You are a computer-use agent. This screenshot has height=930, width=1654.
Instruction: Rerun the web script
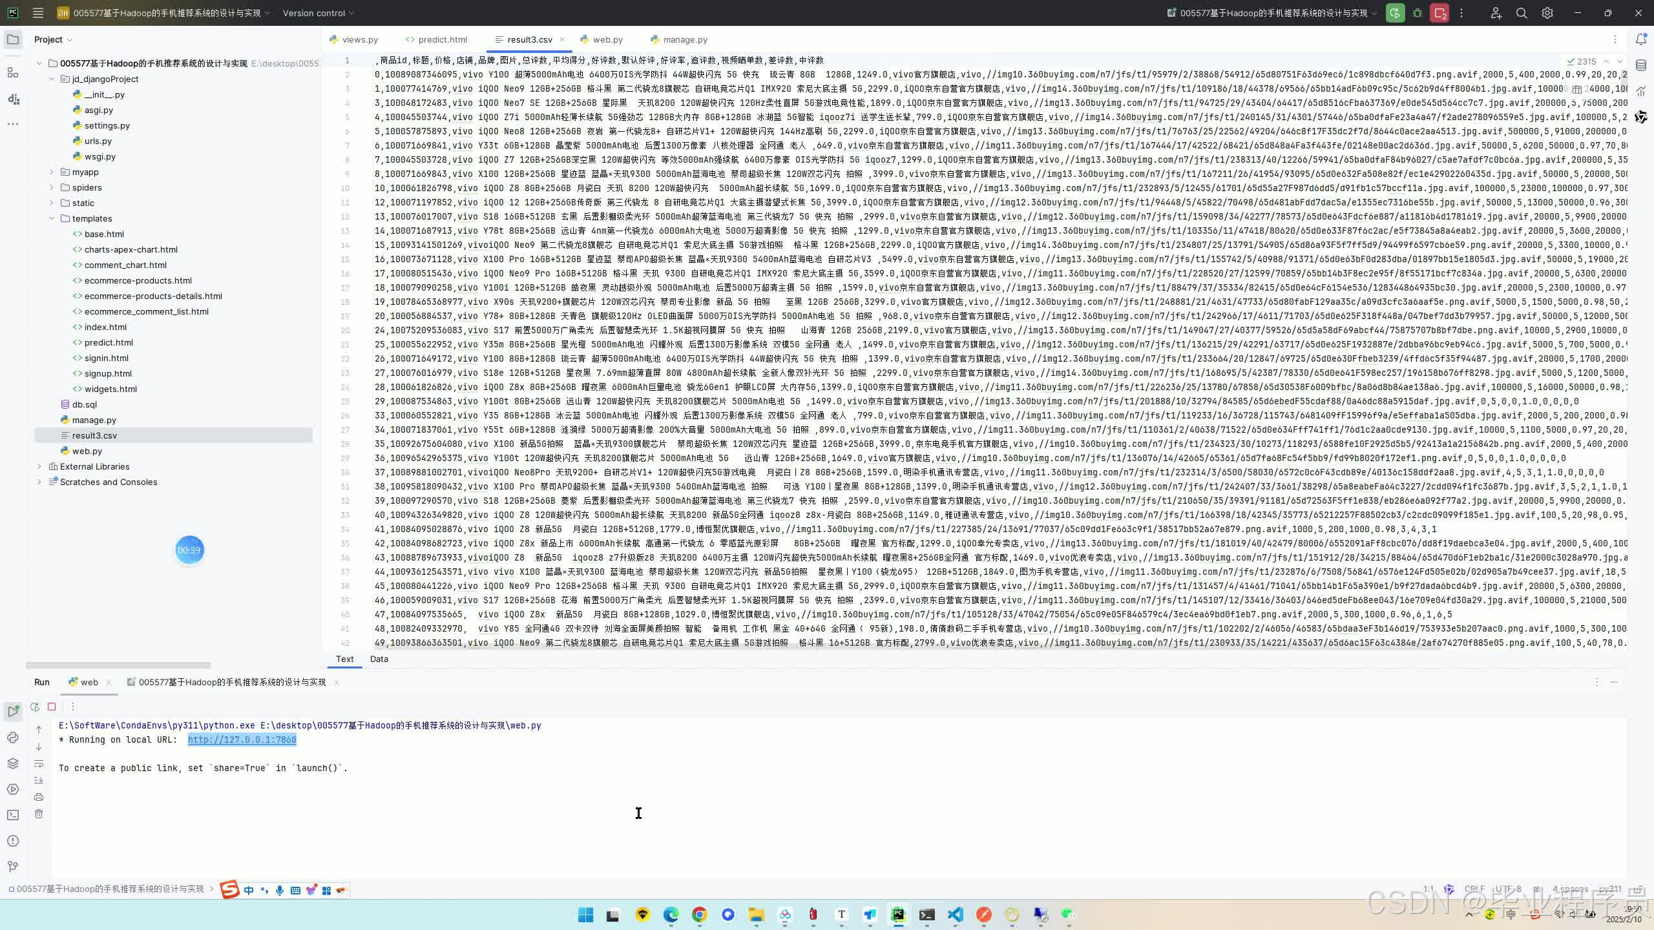click(x=35, y=707)
